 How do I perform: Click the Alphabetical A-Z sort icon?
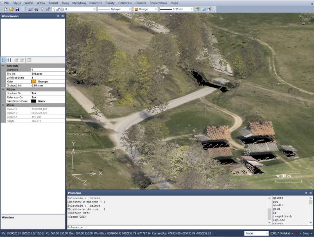(9, 60)
